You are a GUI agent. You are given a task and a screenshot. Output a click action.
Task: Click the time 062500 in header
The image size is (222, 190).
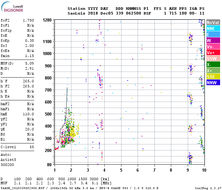point(134,13)
